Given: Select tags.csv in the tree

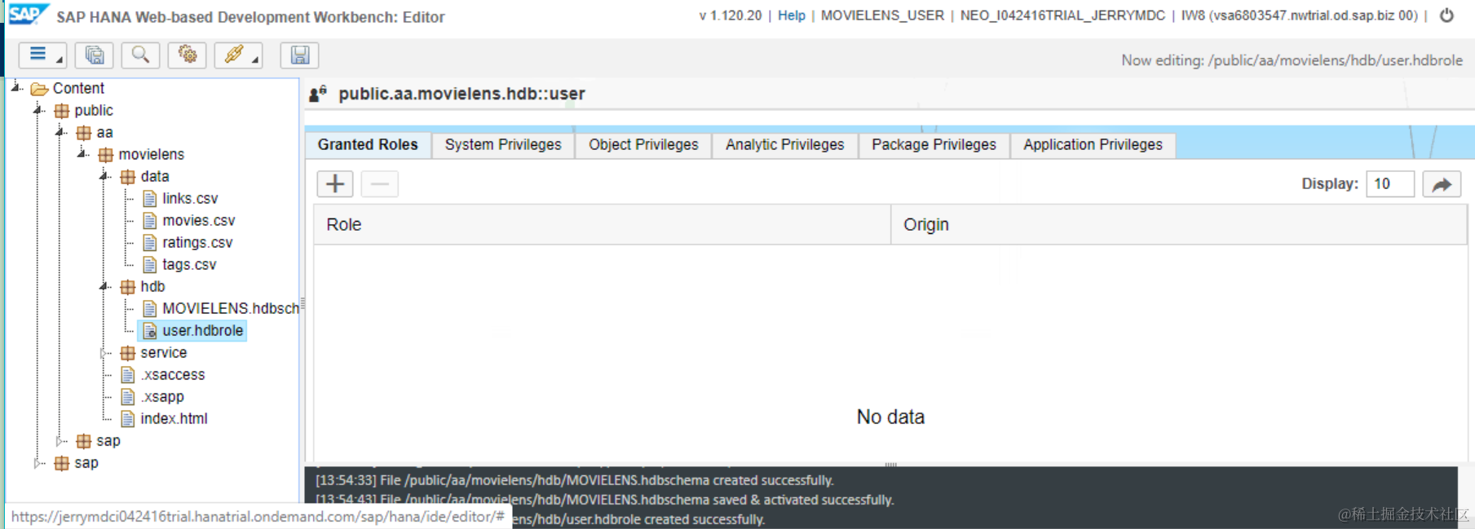Looking at the screenshot, I should point(189,265).
